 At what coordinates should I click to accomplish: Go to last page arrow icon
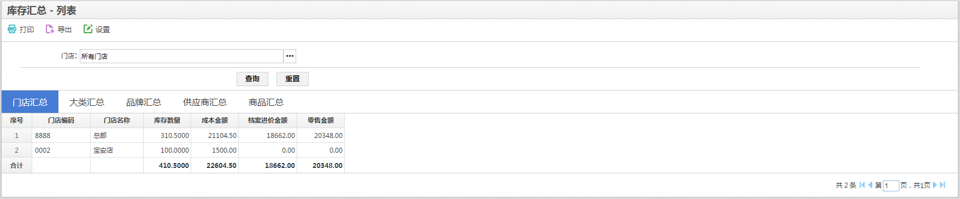(x=943, y=185)
